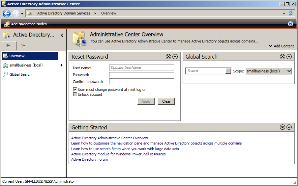Screen dimensions: 298x186
Task: Click the Apply button
Action: point(146,101)
